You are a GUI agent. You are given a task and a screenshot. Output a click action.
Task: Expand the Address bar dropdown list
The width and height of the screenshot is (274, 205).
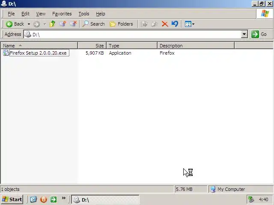(x=244, y=34)
